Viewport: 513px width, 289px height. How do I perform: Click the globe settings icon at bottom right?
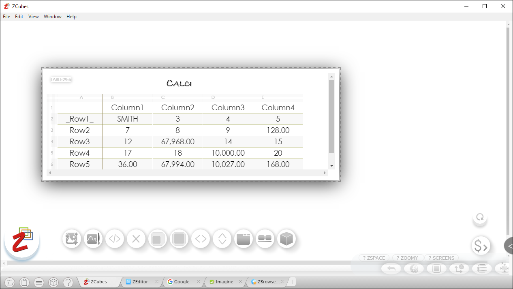click(x=414, y=268)
